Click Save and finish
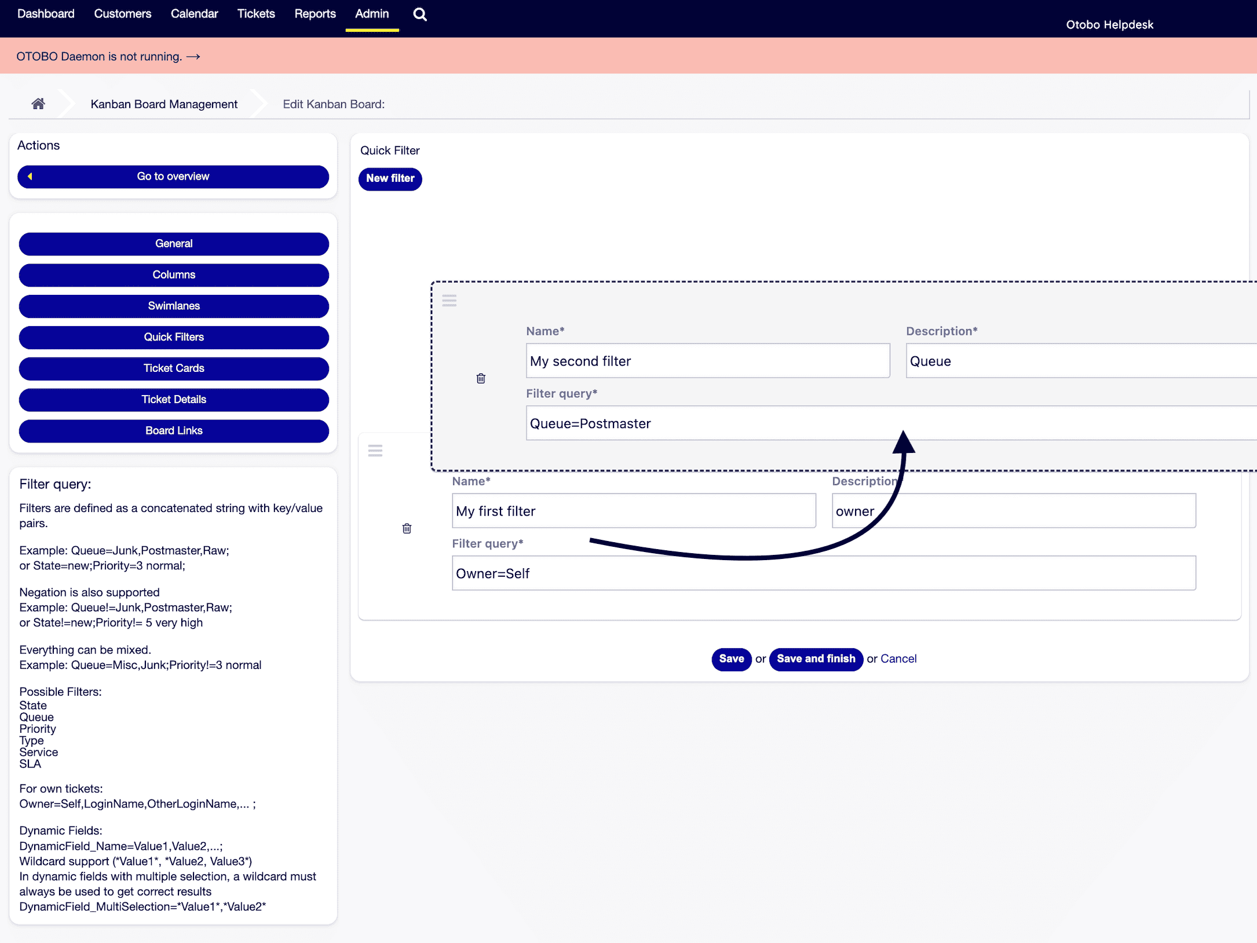 (x=816, y=659)
